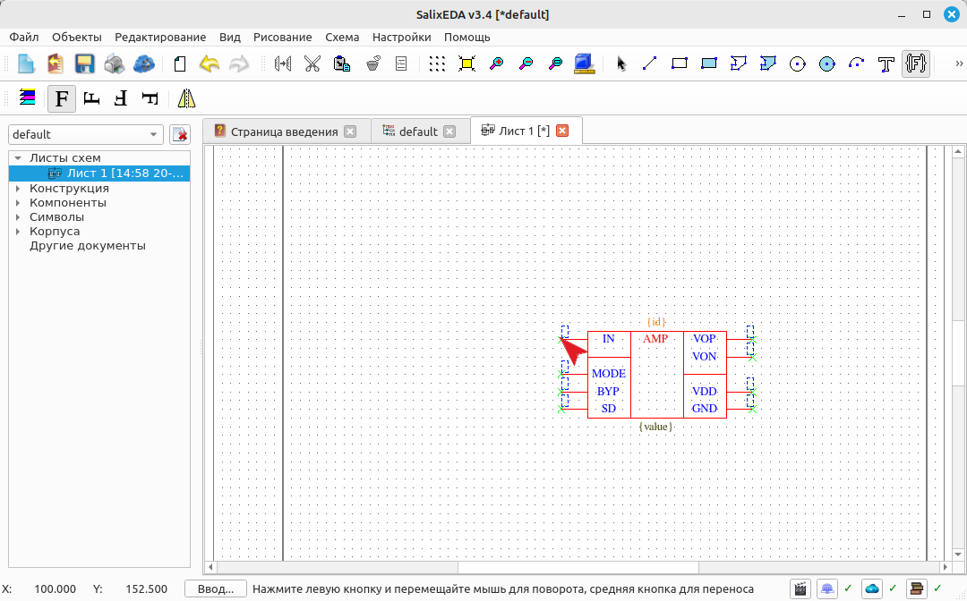Open the Файл menu
Viewport: 967px width, 601px height.
point(24,37)
